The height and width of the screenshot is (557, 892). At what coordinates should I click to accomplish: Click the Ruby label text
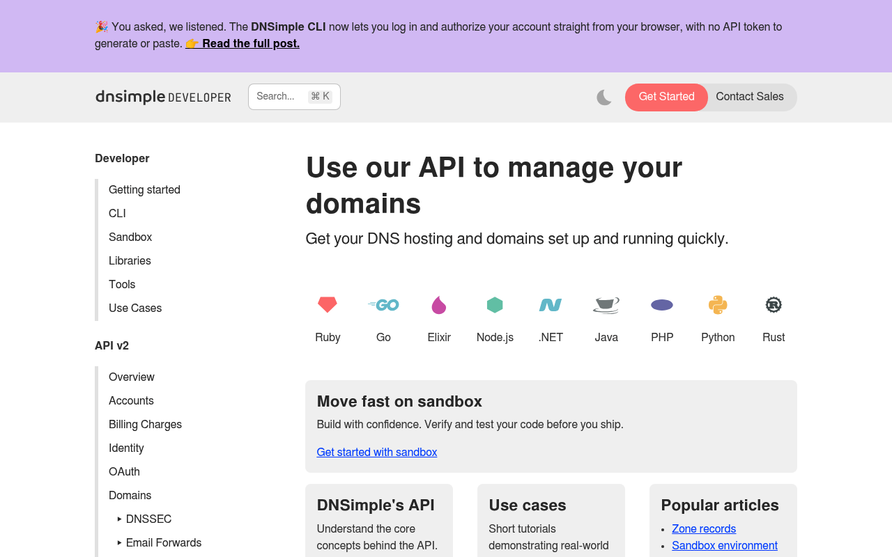point(328,338)
